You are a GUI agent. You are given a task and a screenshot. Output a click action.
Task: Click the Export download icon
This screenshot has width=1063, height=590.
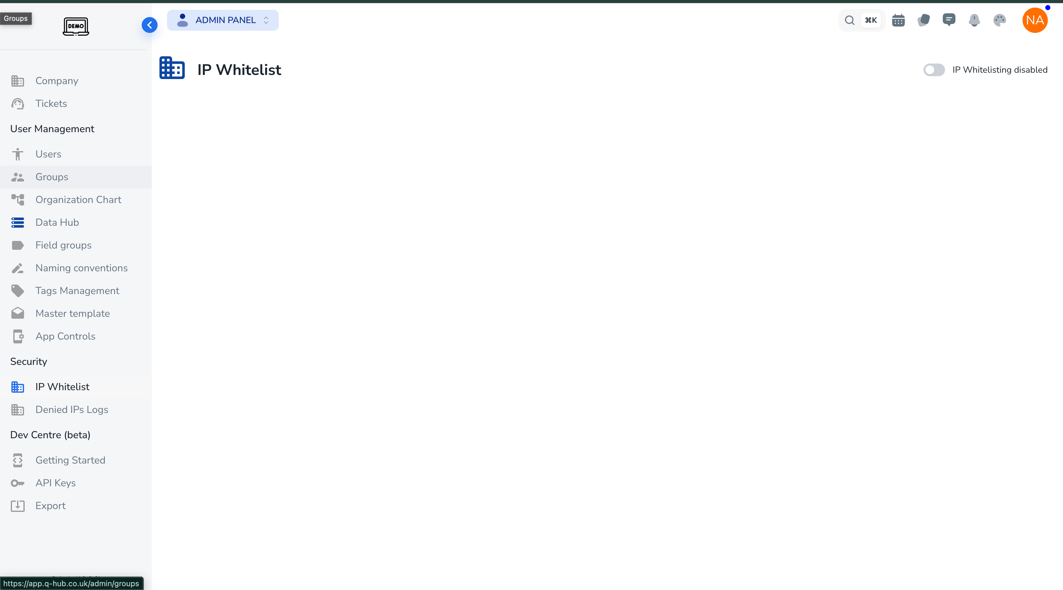tap(18, 506)
